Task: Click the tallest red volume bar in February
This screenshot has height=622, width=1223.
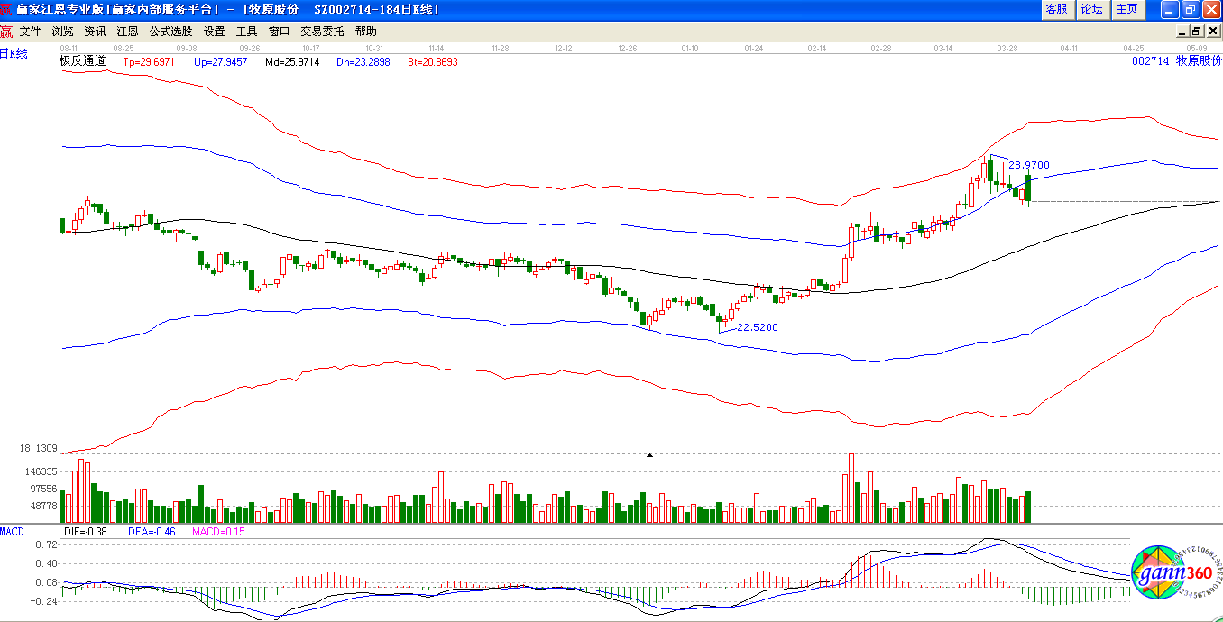Action: 851,488
